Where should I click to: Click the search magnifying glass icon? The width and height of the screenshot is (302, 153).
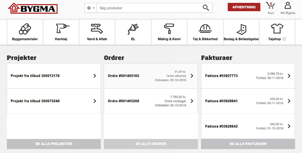(x=206, y=8)
